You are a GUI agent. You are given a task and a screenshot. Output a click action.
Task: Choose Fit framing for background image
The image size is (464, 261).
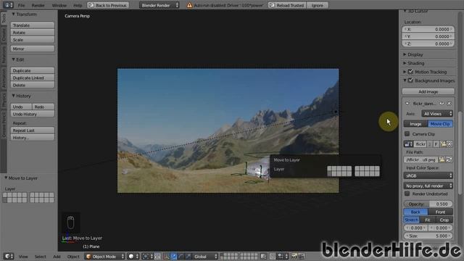pos(428,220)
